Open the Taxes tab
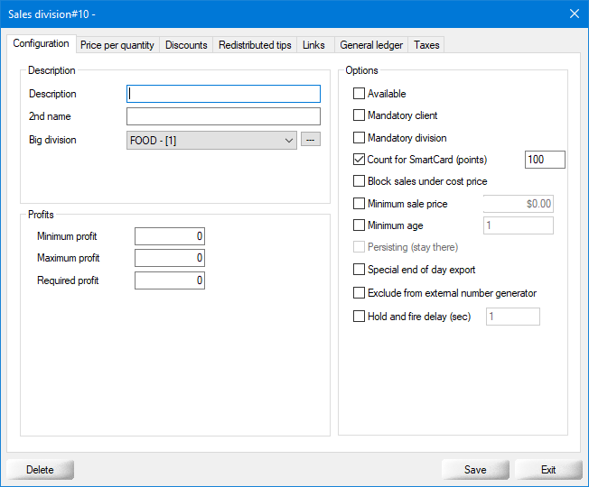Screen dimensions: 589x487 (x=426, y=45)
